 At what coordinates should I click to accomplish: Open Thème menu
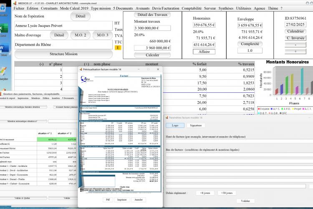[x=273, y=8]
